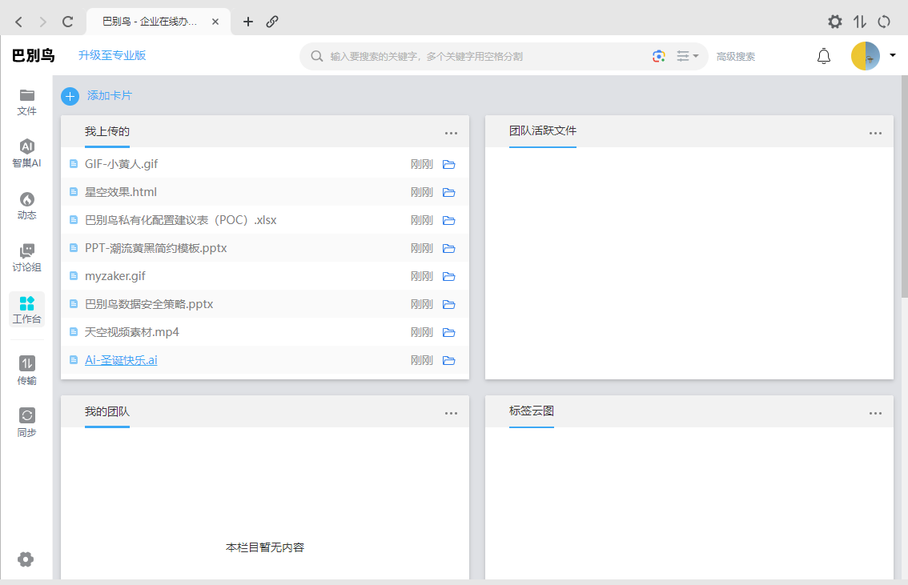Click the user avatar picture
This screenshot has width=908, height=585.
pos(865,56)
